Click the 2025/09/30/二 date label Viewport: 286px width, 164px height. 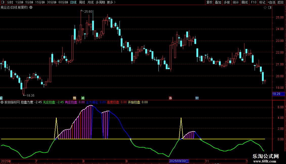click(x=179, y=161)
